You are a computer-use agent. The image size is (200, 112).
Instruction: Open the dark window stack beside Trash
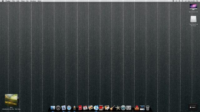(x=142, y=108)
